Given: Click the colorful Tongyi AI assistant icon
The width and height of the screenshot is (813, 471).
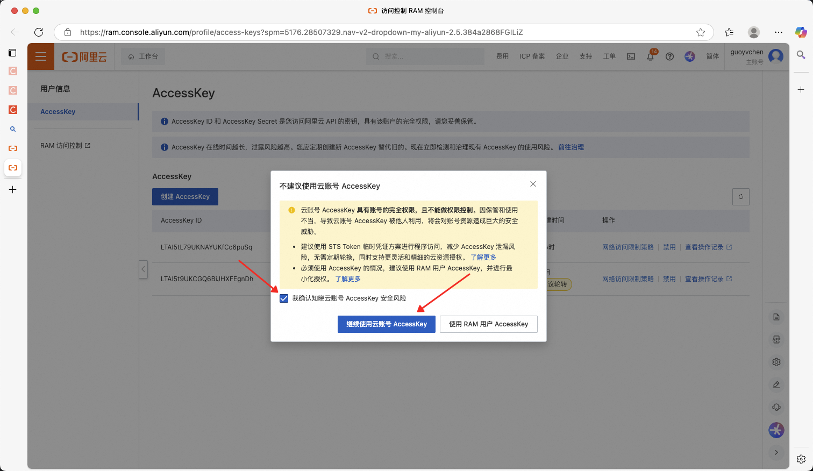Looking at the screenshot, I should [776, 430].
